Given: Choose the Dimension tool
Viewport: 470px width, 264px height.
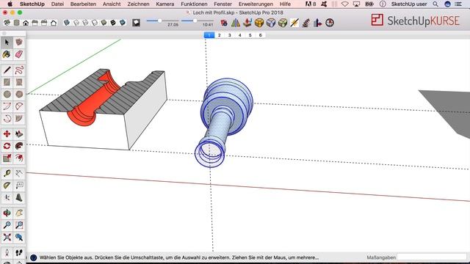Looking at the screenshot, I should coord(19,174).
